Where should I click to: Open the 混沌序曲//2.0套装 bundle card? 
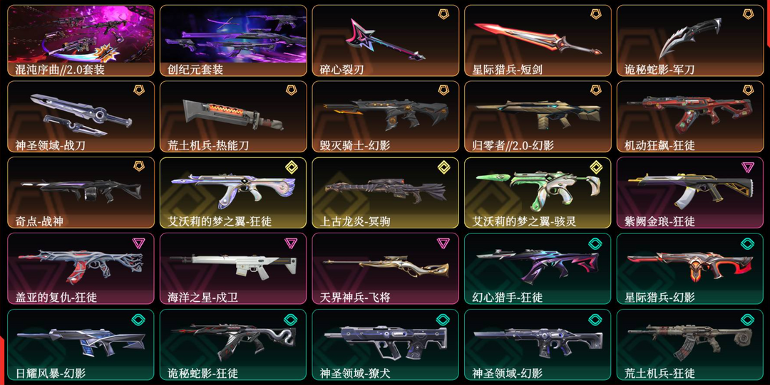click(81, 41)
